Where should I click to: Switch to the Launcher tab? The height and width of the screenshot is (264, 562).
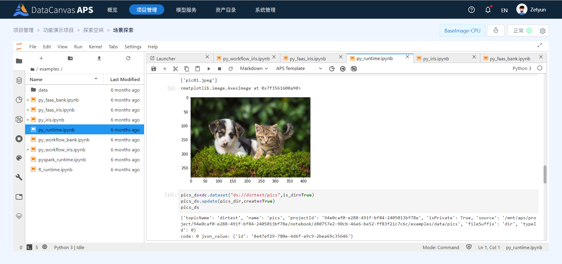point(180,59)
